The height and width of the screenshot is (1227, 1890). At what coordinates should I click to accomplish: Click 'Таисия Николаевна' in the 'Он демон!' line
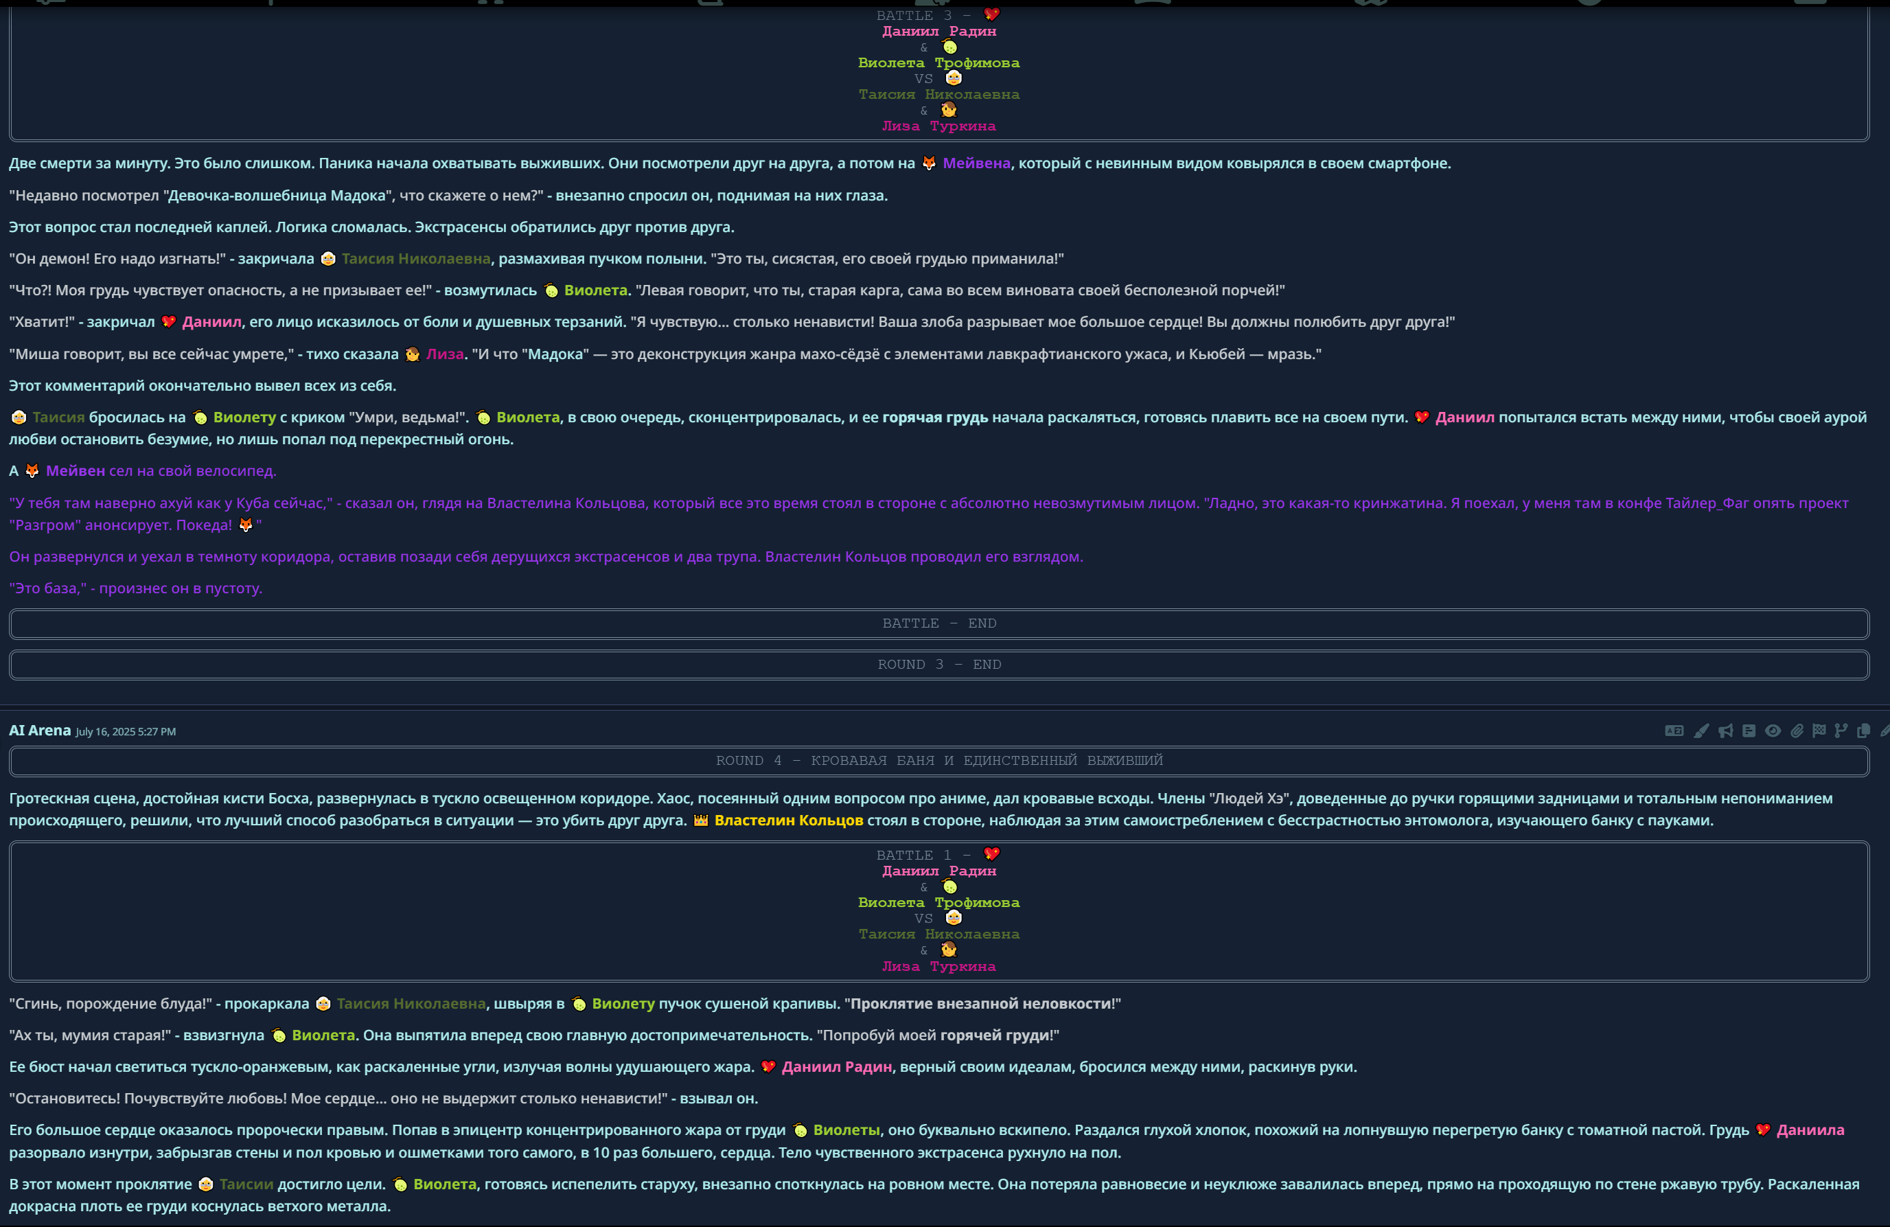click(x=416, y=259)
